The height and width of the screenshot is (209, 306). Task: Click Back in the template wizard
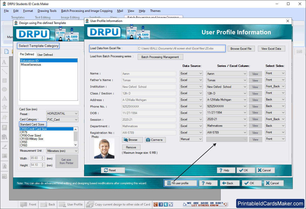click(x=230, y=183)
